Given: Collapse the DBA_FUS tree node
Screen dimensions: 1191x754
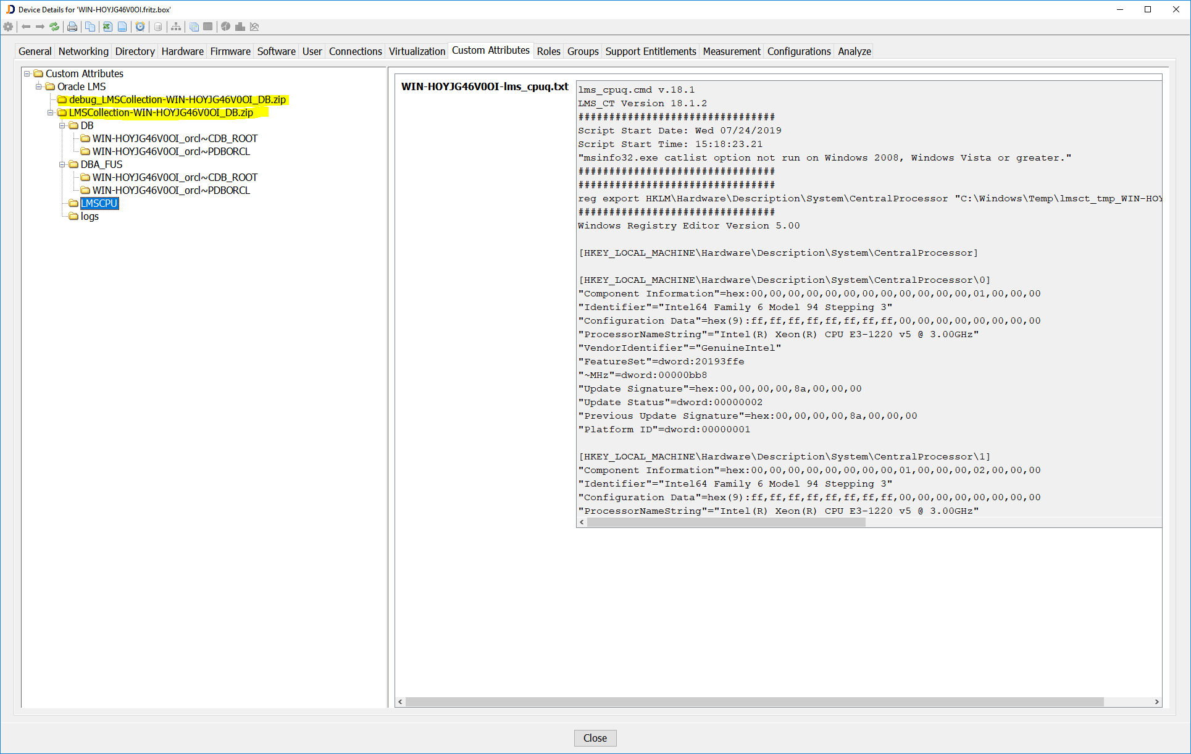Looking at the screenshot, I should (62, 164).
